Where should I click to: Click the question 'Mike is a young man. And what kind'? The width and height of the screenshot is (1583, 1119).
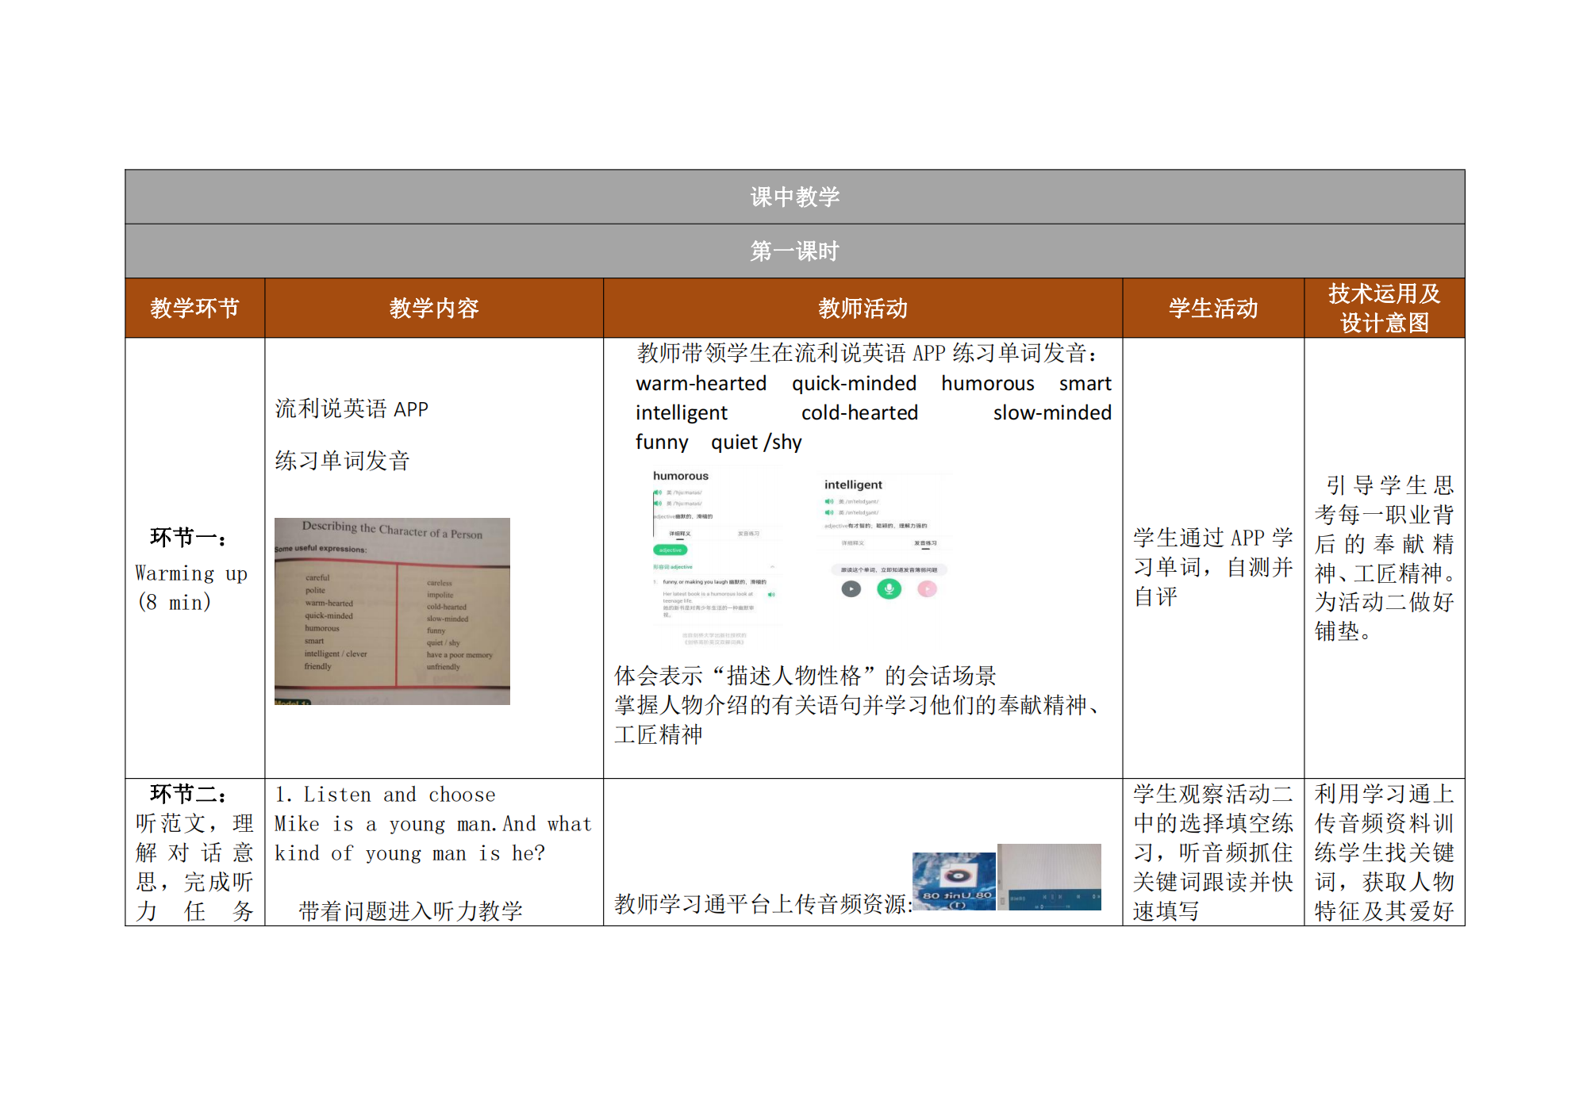tap(433, 838)
